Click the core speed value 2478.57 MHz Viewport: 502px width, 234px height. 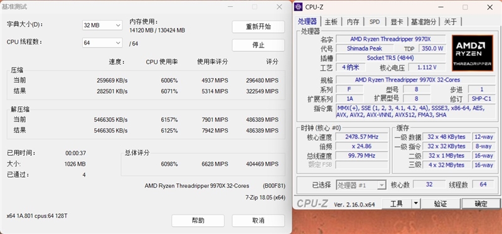362,136
